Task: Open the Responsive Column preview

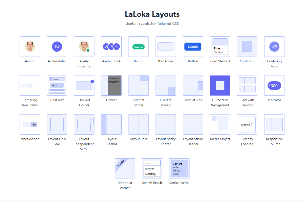Action: 274,124
